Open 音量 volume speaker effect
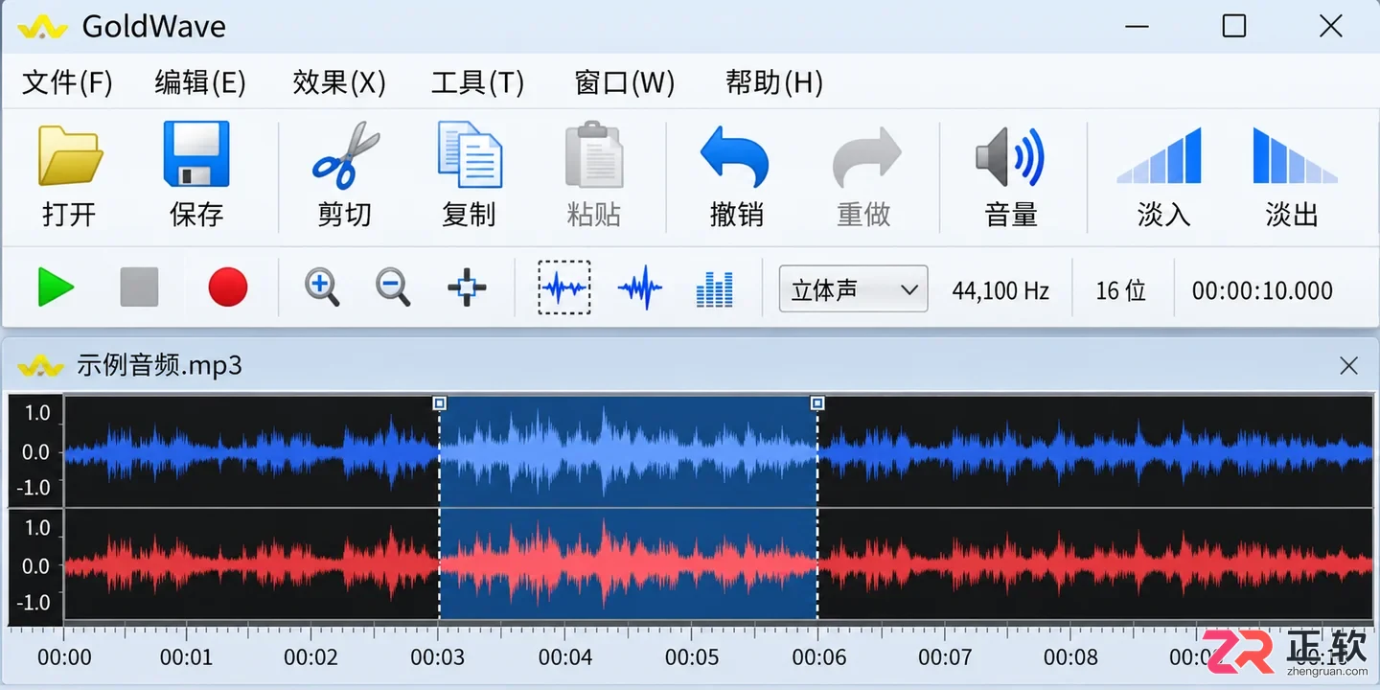 pyautogui.click(x=1010, y=156)
